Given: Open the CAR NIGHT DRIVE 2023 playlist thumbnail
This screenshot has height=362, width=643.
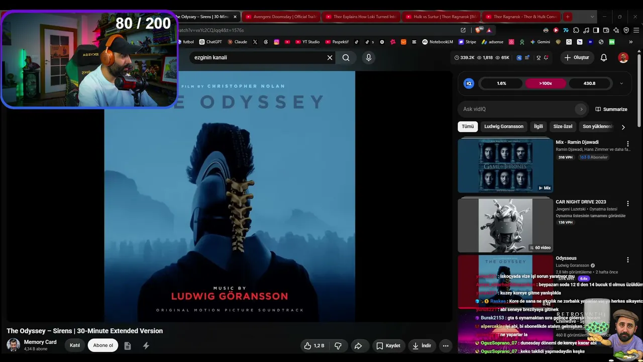Looking at the screenshot, I should point(505,225).
